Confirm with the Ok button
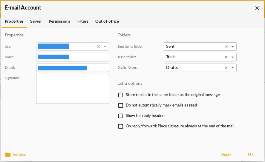 (x=251, y=155)
